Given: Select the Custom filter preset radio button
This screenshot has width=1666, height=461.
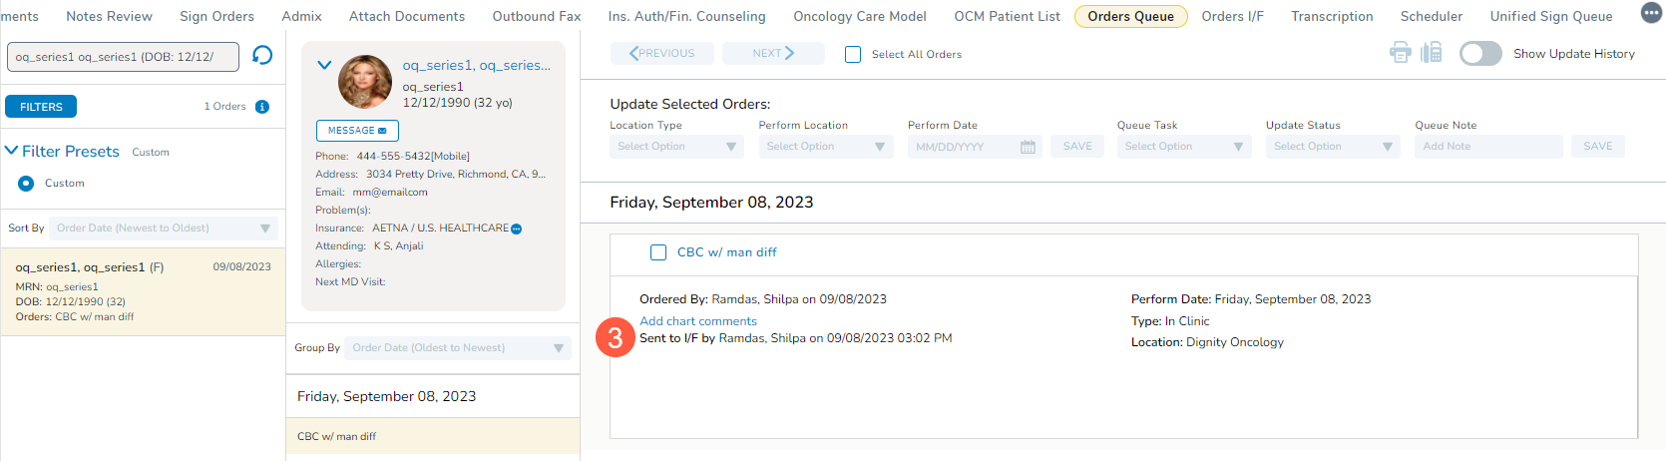Looking at the screenshot, I should click(x=26, y=184).
